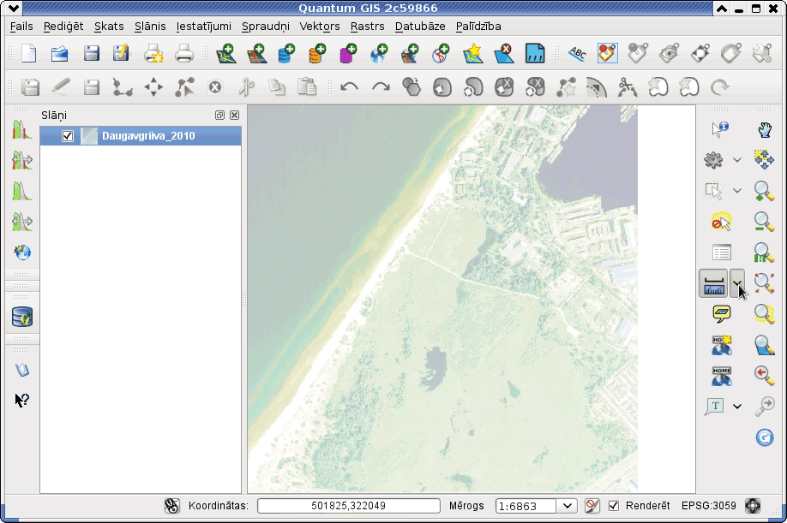This screenshot has width=787, height=523.
Task: Open the window menu chevron in titlebar
Action: click(x=14, y=8)
